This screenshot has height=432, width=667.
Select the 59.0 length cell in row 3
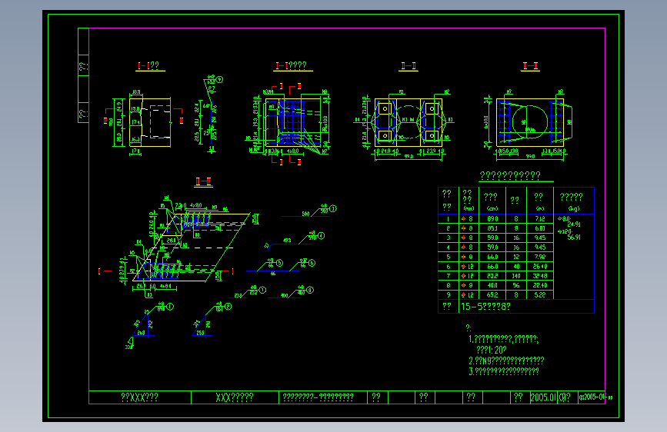[492, 238]
